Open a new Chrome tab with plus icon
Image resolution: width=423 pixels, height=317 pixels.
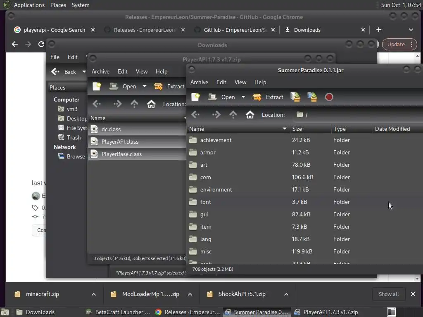click(x=379, y=30)
